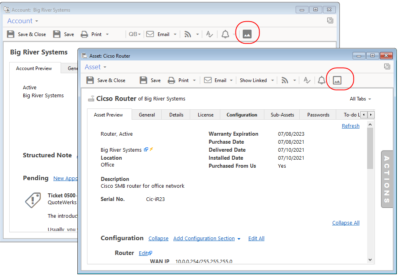Screen dimensions: 398x277
Task: Click the spell check icon in the Asset toolbar
Action: (307, 80)
